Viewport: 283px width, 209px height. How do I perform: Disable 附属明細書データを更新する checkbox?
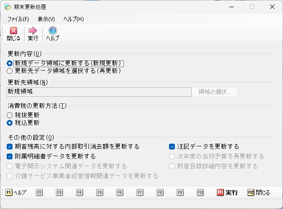coord(10,156)
